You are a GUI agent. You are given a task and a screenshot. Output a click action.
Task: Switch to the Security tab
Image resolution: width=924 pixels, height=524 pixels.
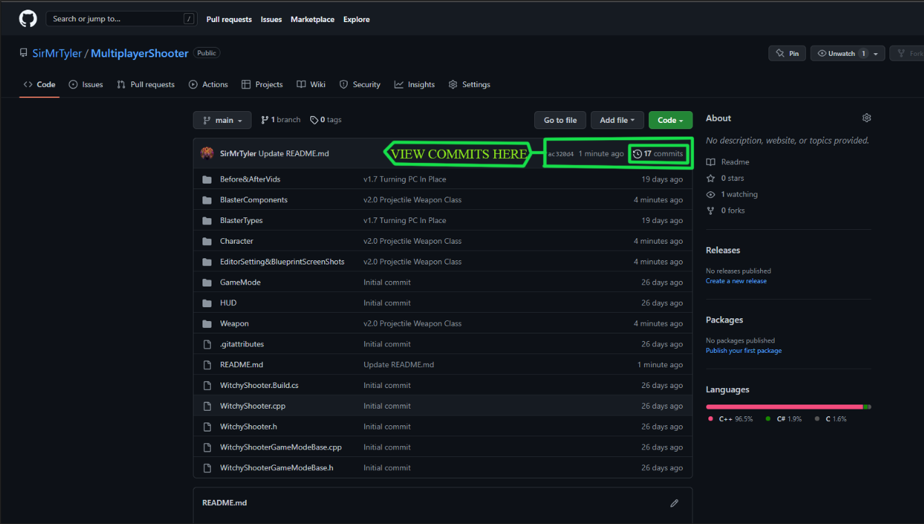pos(359,85)
